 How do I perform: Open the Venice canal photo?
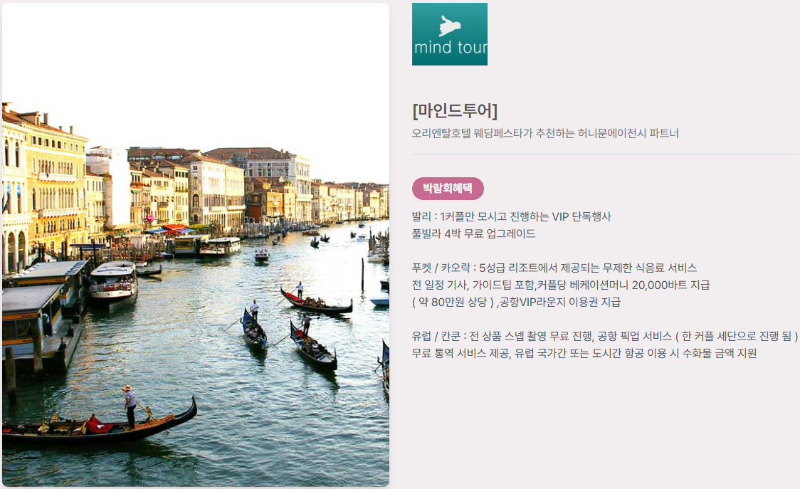(196, 245)
